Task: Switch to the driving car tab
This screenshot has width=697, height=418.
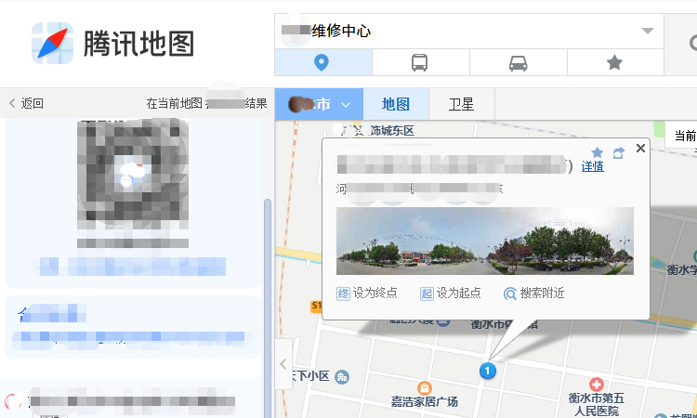Action: pos(519,62)
